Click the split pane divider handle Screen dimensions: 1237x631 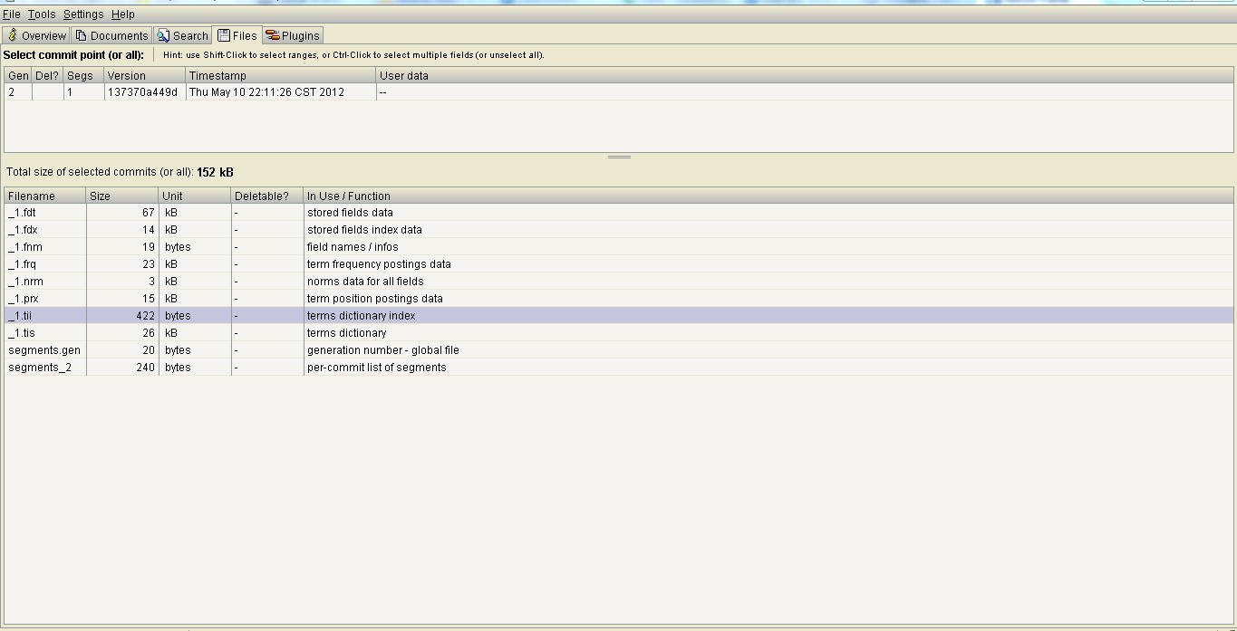pyautogui.click(x=619, y=157)
